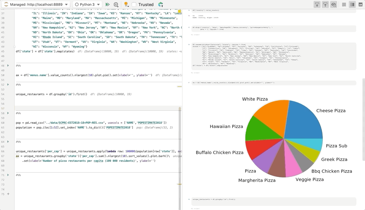
Task: Run the last empty cell at line 71
Action: click(x=8, y=175)
